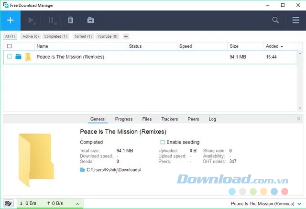
Task: Click the large folder thumbnail in General panel
Action: point(36,160)
